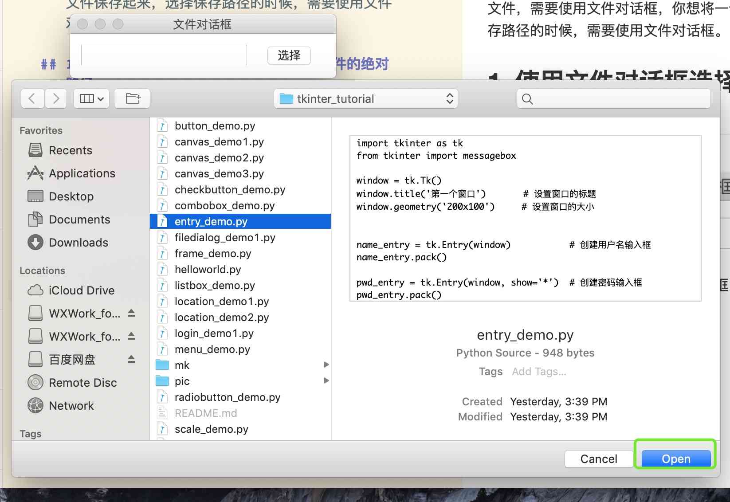Image resolution: width=730 pixels, height=502 pixels.
Task: Click the search field in the dialog
Action: point(613,98)
